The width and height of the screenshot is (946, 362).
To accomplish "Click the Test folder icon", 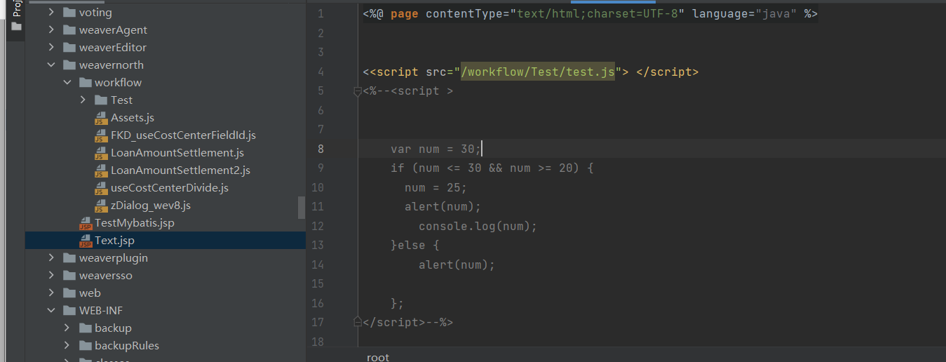I will [x=100, y=100].
